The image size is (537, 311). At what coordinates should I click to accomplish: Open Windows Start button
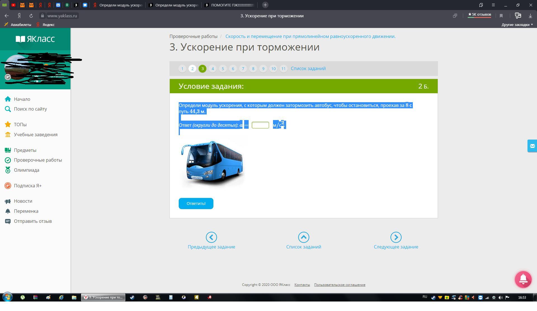pos(8,297)
